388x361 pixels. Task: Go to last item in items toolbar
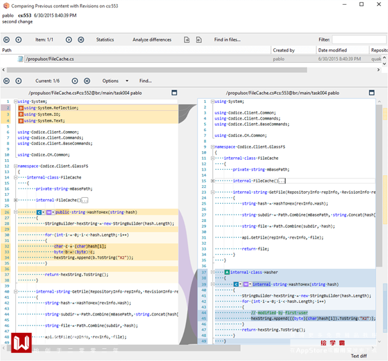pyautogui.click(x=81, y=39)
